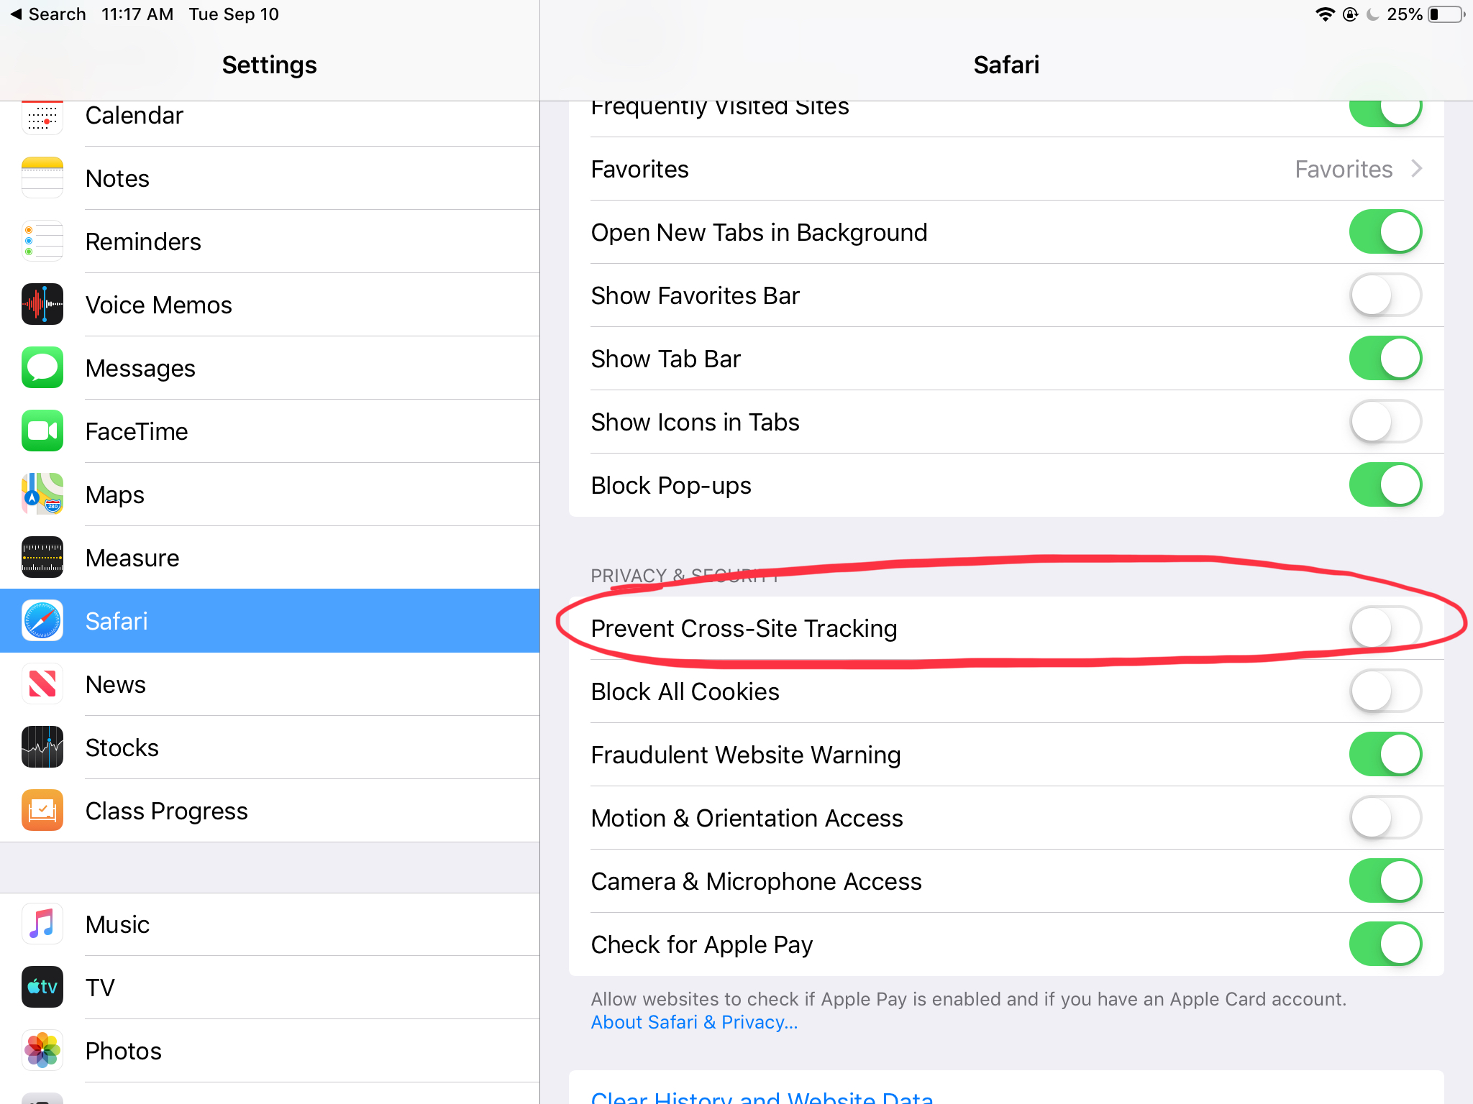This screenshot has height=1104, width=1473.
Task: Enable Show Icons in Tabs
Action: 1385,422
